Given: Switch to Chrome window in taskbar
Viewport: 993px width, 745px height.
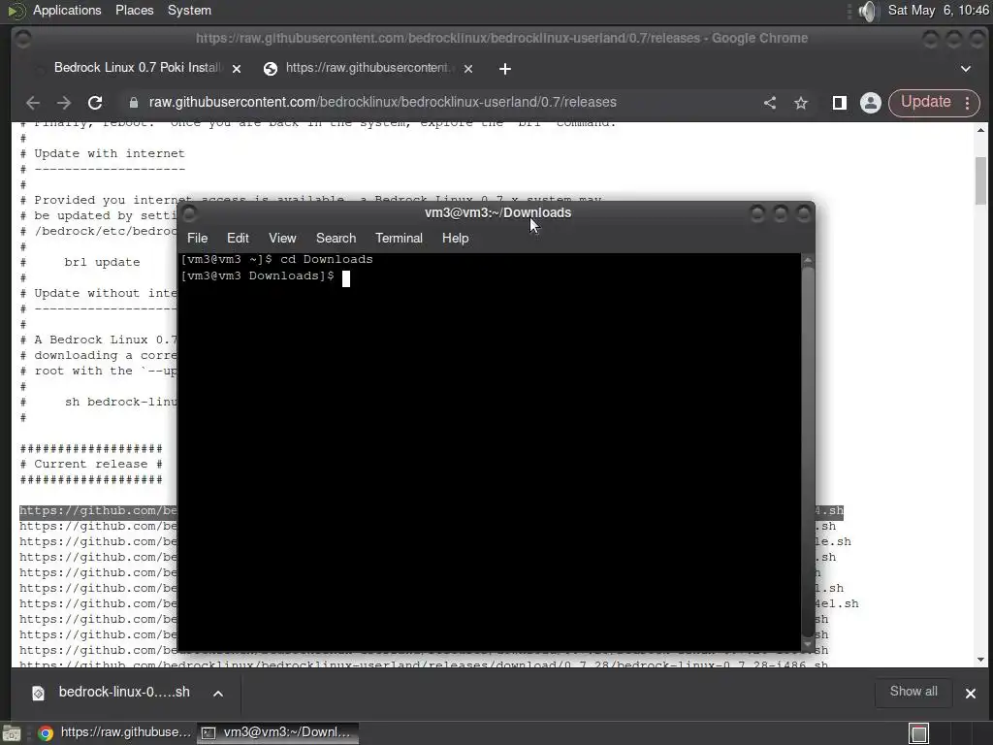Looking at the screenshot, I should pyautogui.click(x=114, y=732).
